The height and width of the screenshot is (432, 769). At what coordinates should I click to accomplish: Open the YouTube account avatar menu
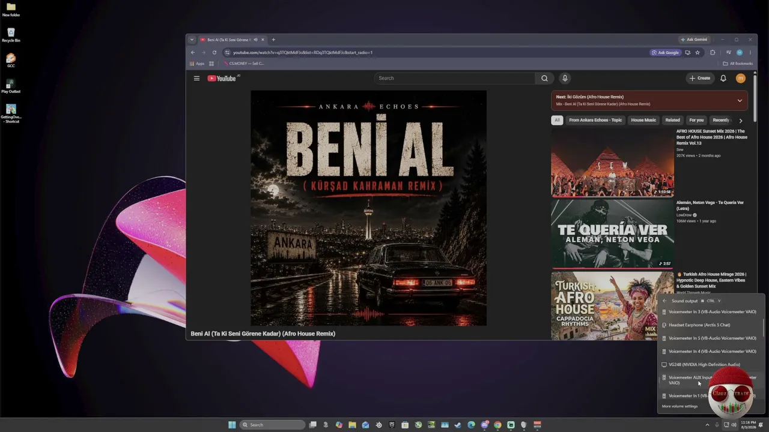point(740,78)
